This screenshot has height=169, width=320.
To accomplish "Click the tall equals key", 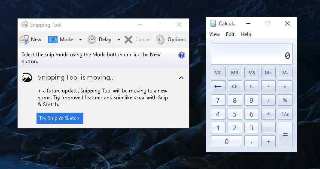I will coord(285,135).
